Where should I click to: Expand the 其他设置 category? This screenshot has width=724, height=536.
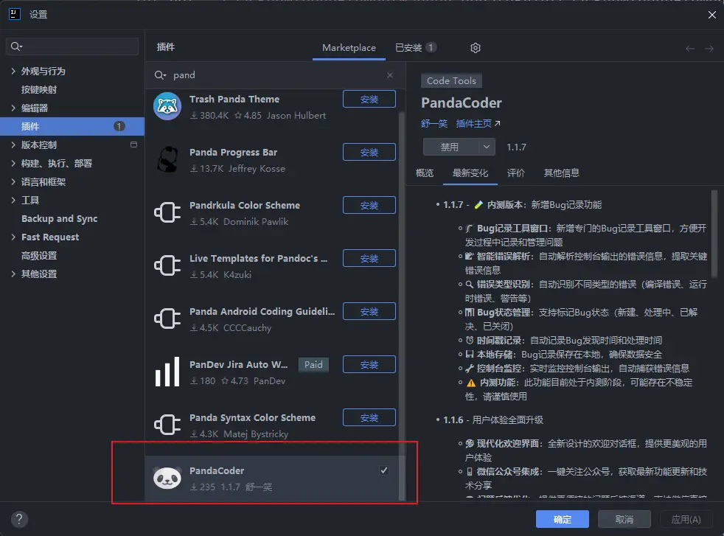click(13, 274)
